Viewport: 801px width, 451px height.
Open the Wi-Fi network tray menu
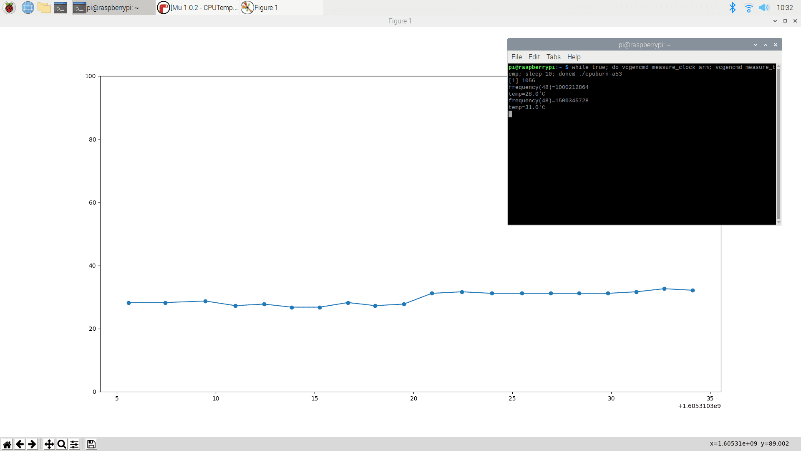(748, 8)
